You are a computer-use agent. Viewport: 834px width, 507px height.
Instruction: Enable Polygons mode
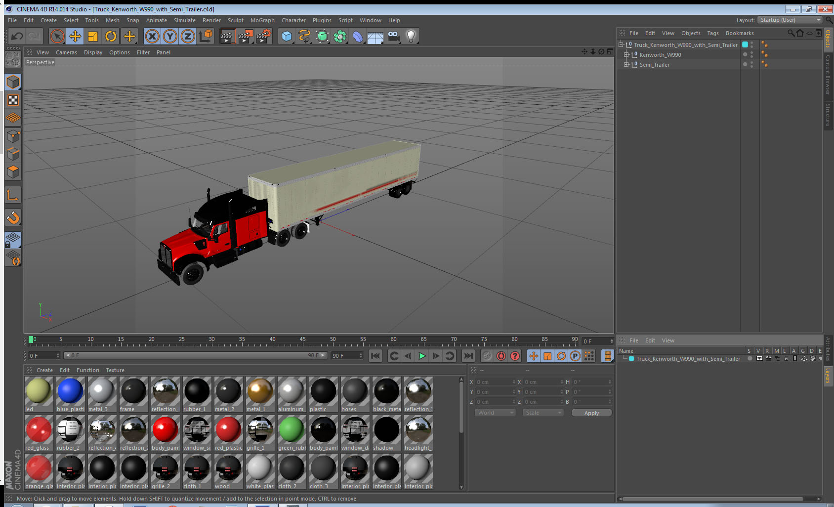point(13,171)
